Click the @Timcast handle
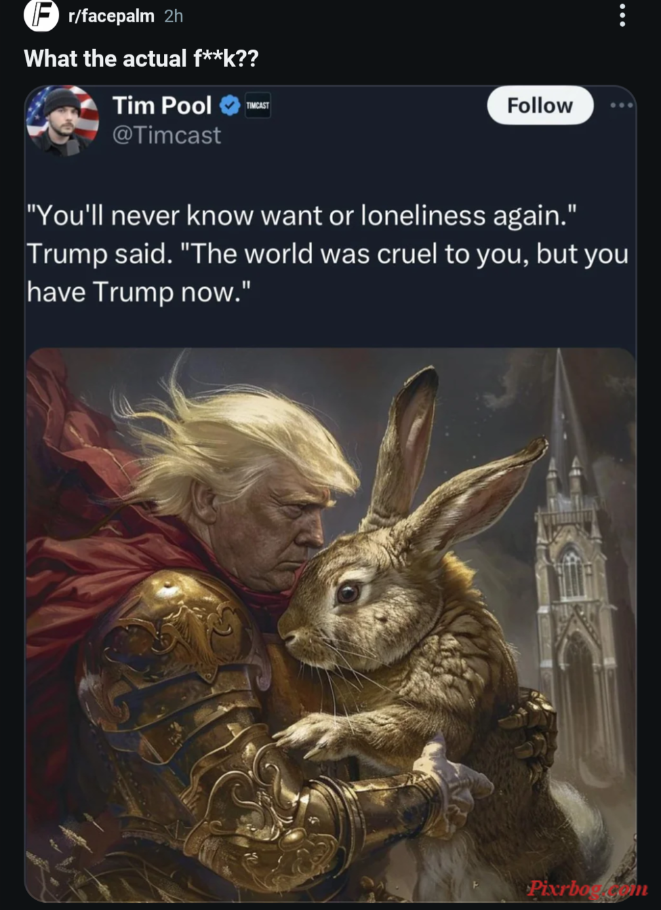Screen dimensions: 661x910 pos(167,135)
